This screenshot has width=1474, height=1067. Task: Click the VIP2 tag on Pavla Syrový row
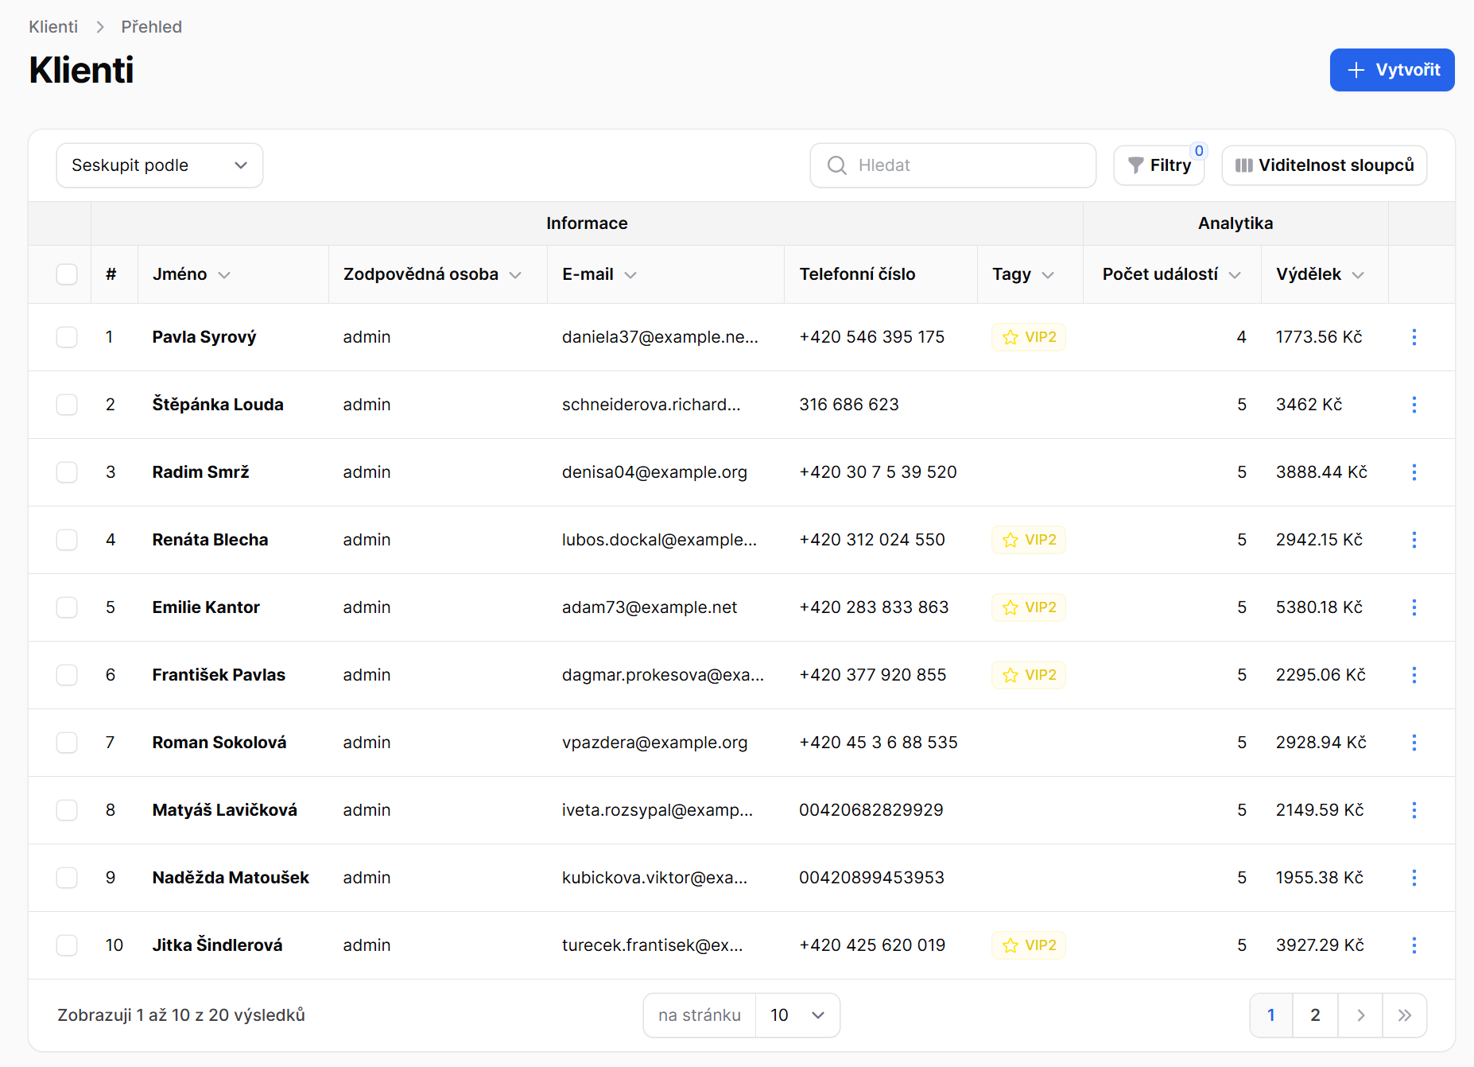1029,337
